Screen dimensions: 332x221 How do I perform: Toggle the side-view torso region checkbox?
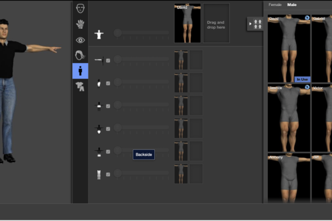(x=108, y=83)
